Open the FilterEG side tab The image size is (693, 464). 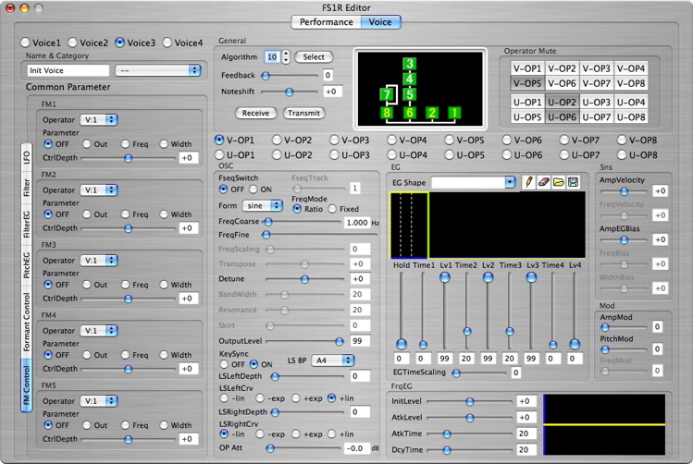(x=27, y=224)
